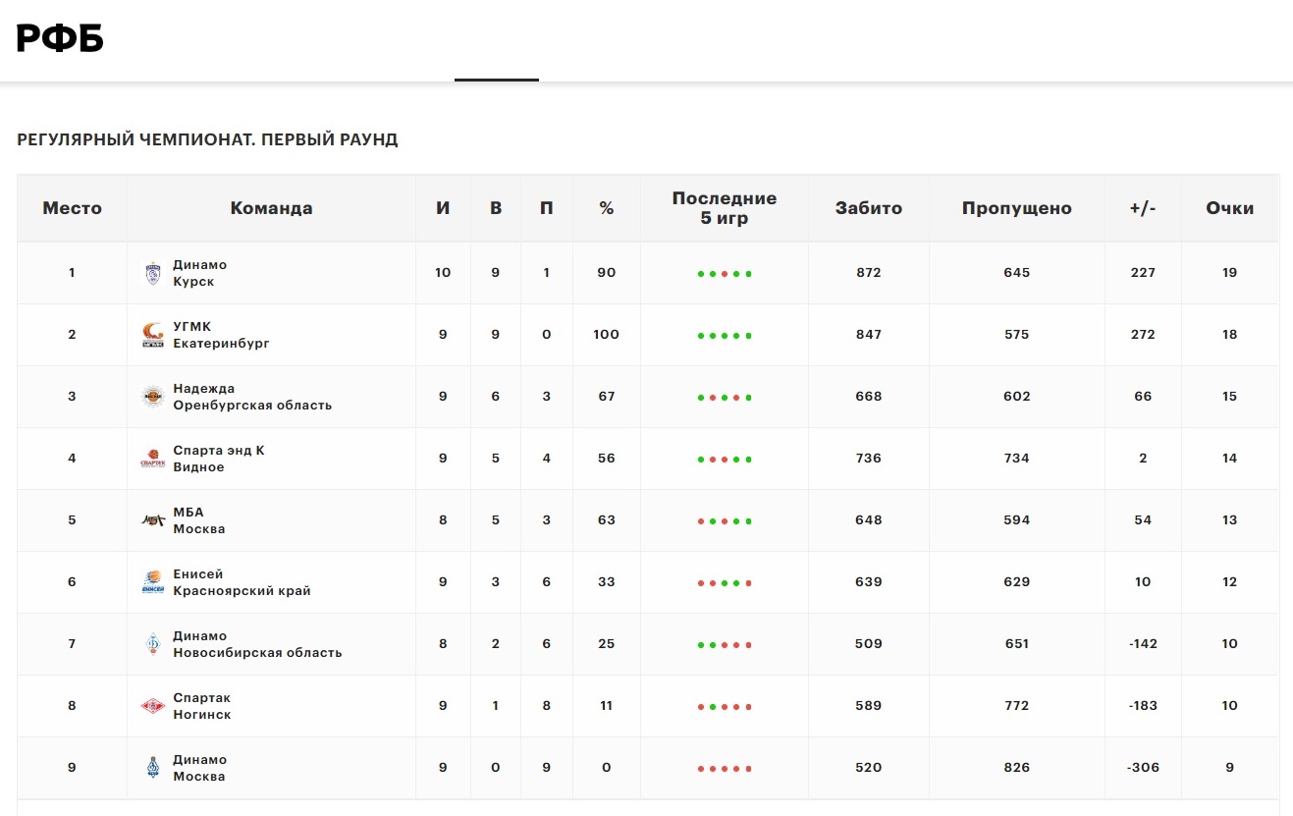Image resolution: width=1293 pixels, height=816 pixels.
Task: Click the РФБ logo in the header
Action: (60, 38)
